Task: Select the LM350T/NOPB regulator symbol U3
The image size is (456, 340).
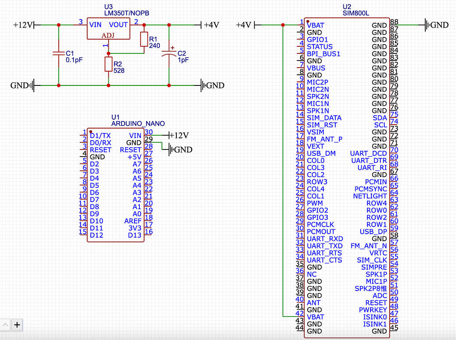Action: point(108,28)
